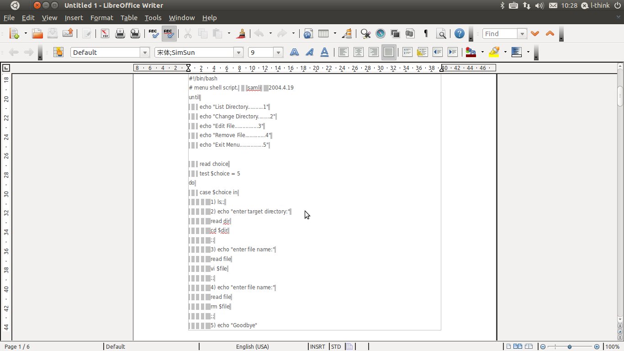This screenshot has height=351, width=624.
Task: Zoom in with the plus button
Action: pyautogui.click(x=597, y=346)
